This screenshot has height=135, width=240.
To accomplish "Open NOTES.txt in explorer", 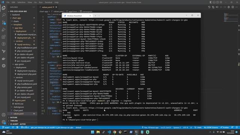I will pos(19,104).
